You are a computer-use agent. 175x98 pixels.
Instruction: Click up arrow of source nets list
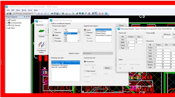[x=79, y=30]
